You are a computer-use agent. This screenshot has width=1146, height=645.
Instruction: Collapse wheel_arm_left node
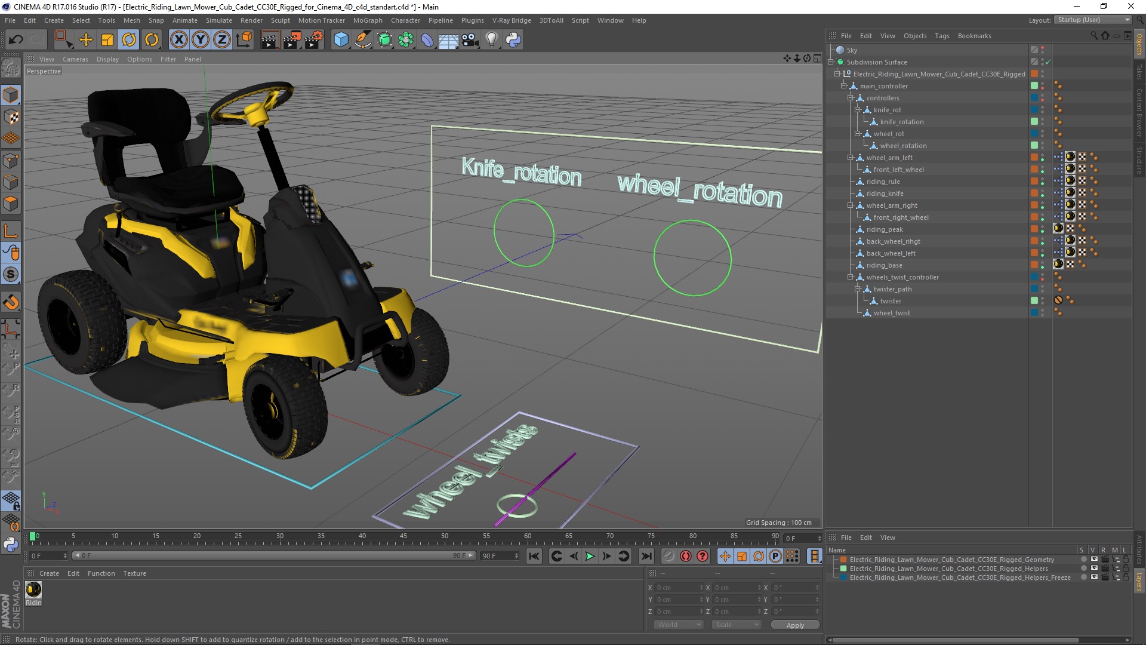[x=851, y=158]
